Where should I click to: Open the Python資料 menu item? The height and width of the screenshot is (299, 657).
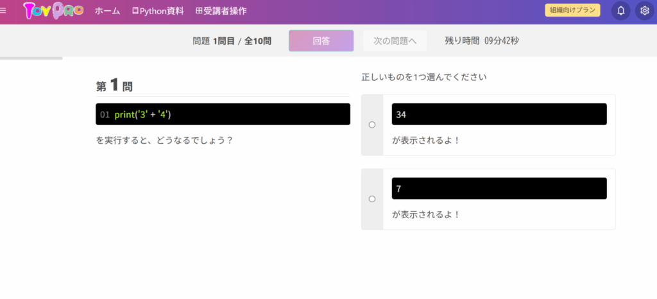161,11
